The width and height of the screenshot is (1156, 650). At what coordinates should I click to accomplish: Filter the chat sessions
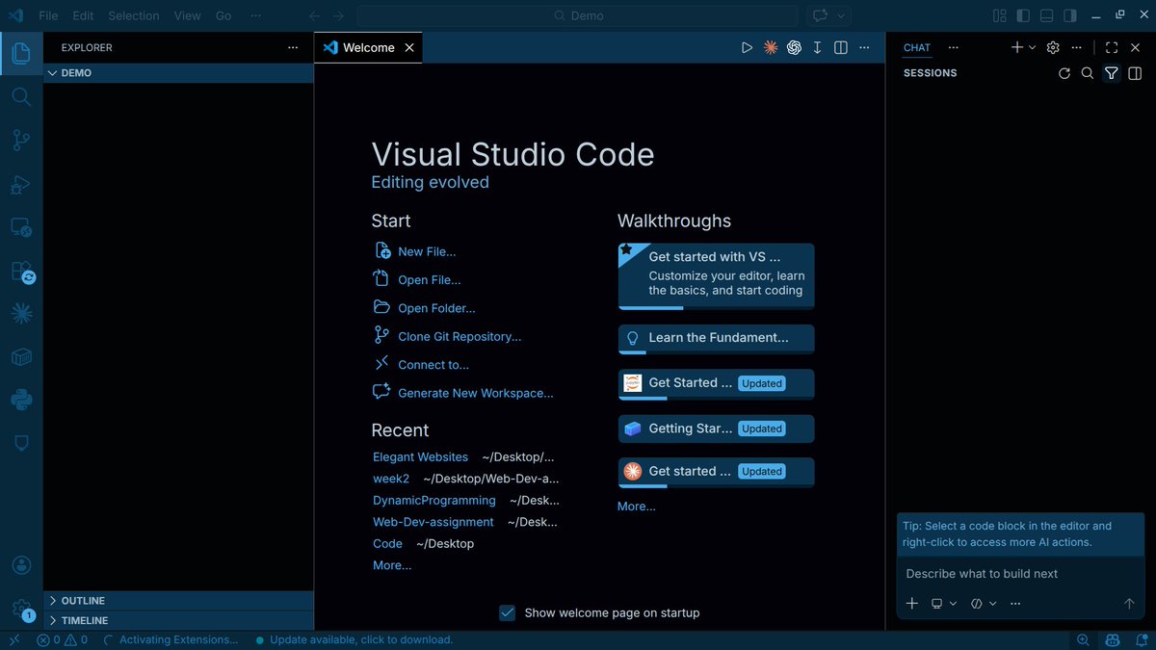click(1111, 73)
